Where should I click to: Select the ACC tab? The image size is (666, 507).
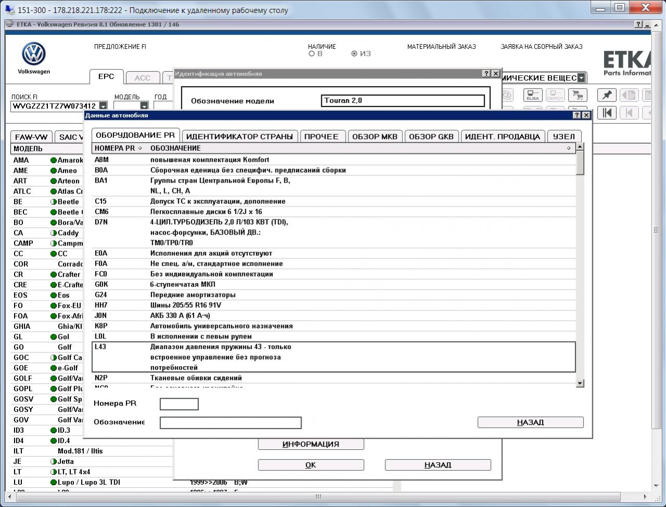(142, 78)
